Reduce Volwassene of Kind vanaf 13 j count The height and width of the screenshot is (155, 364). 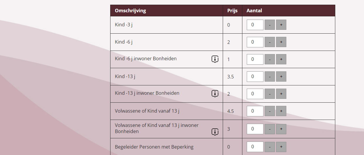click(270, 111)
